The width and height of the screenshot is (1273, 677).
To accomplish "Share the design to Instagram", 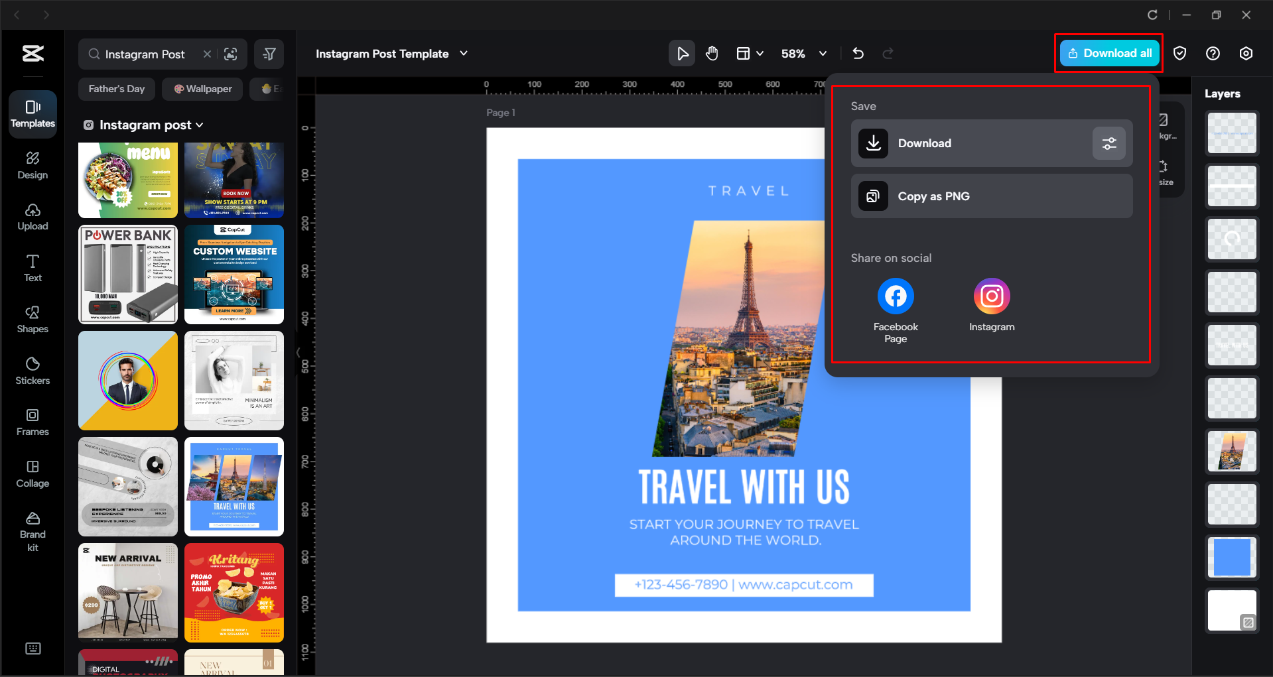I will (991, 296).
